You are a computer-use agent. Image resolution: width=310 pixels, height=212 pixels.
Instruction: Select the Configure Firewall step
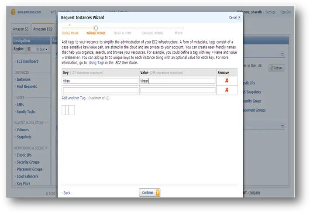152,33
